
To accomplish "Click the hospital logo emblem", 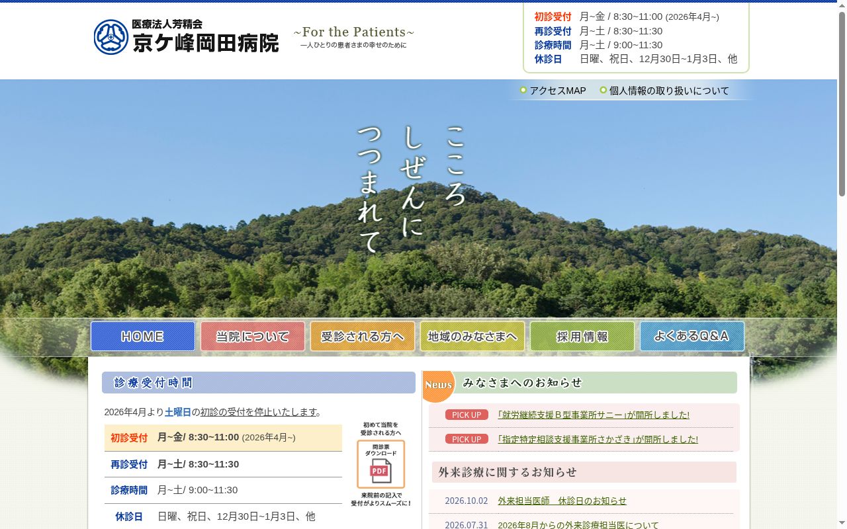I will point(111,37).
